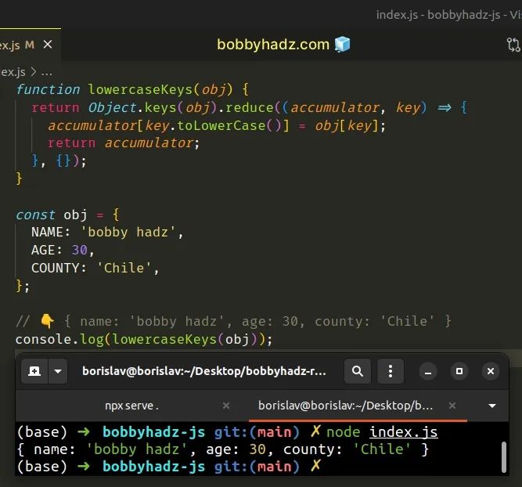Click the terminal title borislav@borislav:~/Desktop/bobbyhadz-r...
This screenshot has height=487, width=522.
(x=204, y=371)
